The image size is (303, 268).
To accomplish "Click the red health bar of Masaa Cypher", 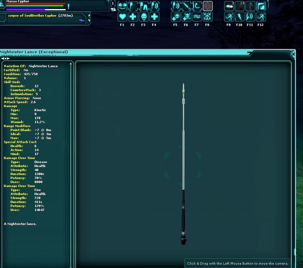I will pos(36,4).
